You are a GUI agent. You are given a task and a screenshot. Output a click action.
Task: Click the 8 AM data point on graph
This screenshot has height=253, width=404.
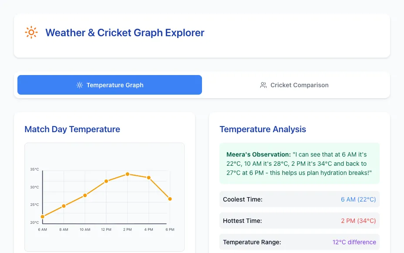pos(64,206)
